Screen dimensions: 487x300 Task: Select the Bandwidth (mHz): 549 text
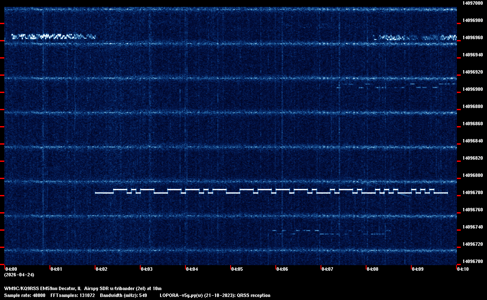pyautogui.click(x=123, y=295)
